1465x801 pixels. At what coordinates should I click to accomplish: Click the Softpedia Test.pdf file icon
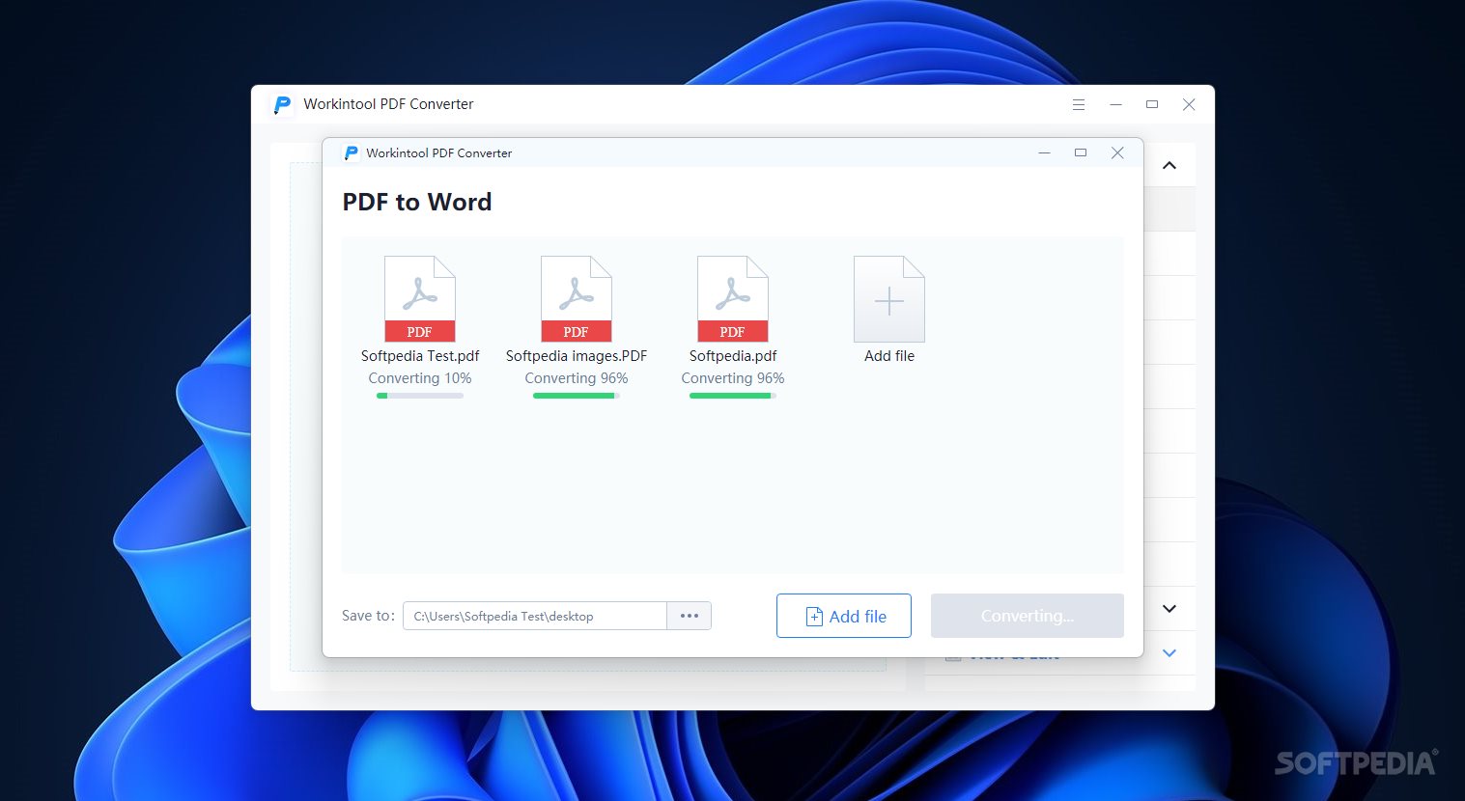pos(420,299)
